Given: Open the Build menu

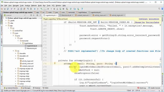Looking at the screenshot, I should [40, 6].
